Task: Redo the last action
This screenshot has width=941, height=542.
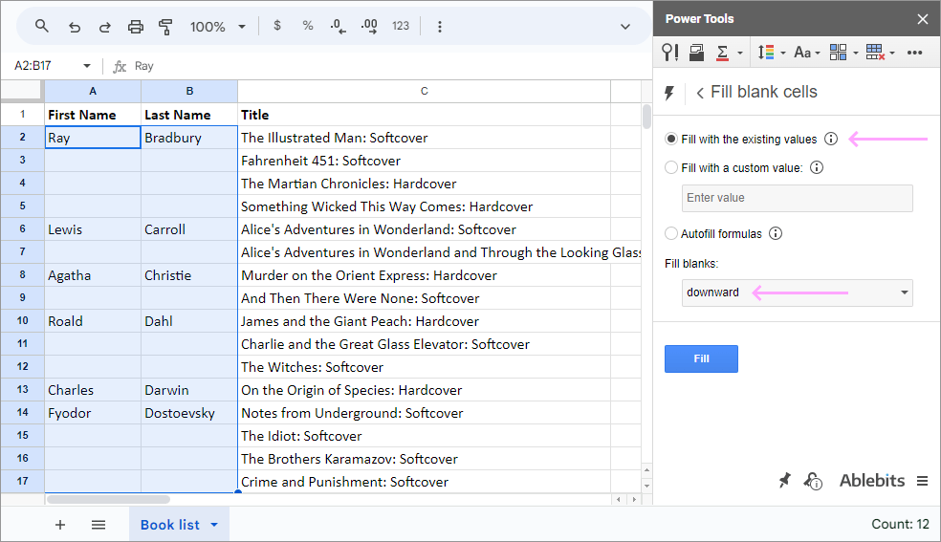Action: 104,27
